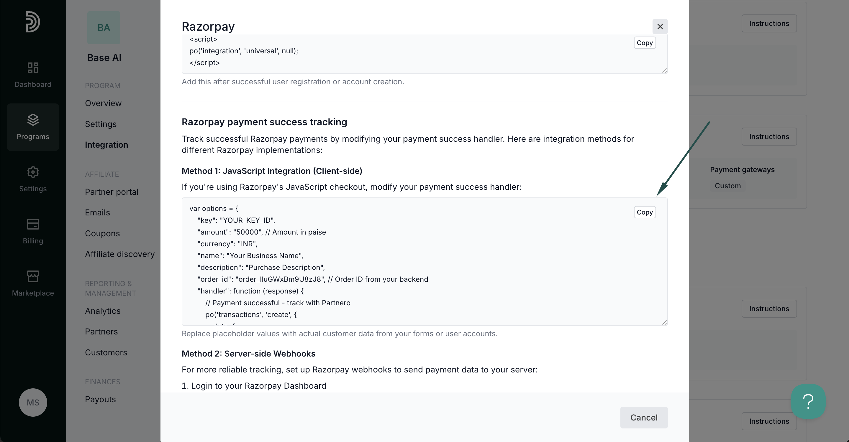Close the Razorpay dialog with X
This screenshot has width=849, height=442.
[x=660, y=27]
